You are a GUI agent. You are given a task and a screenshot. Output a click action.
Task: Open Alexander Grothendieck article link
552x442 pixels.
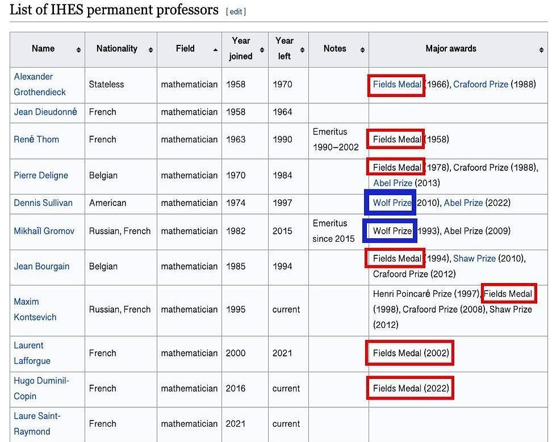point(40,85)
